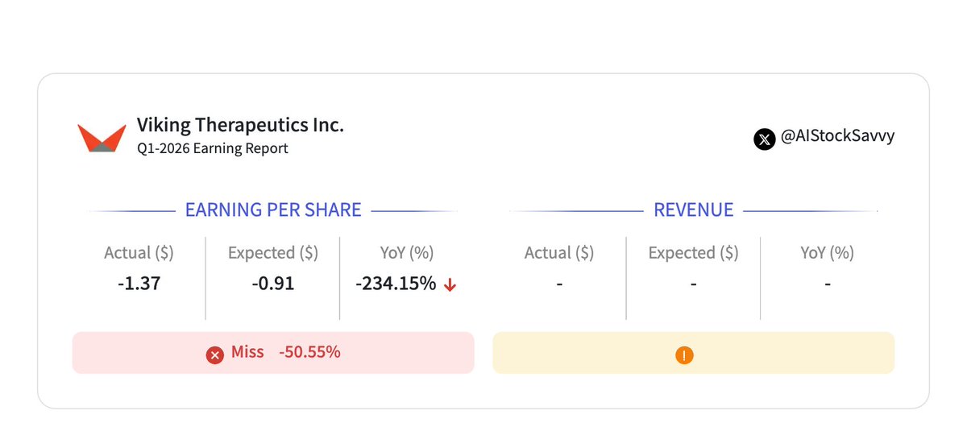
Task: Click the EPS Expected ($) column label
Action: (x=273, y=253)
